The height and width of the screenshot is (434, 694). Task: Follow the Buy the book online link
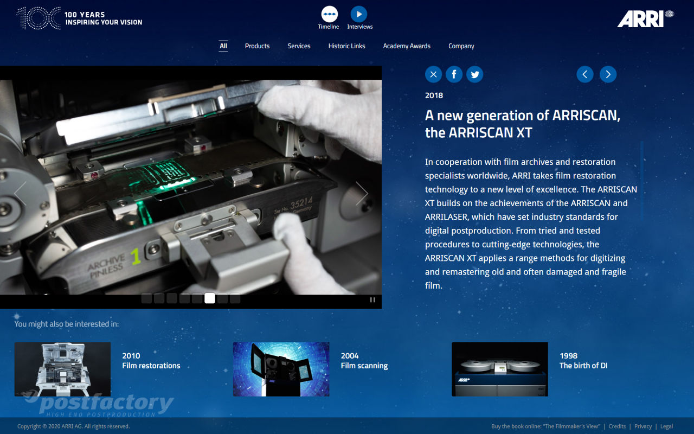545,426
